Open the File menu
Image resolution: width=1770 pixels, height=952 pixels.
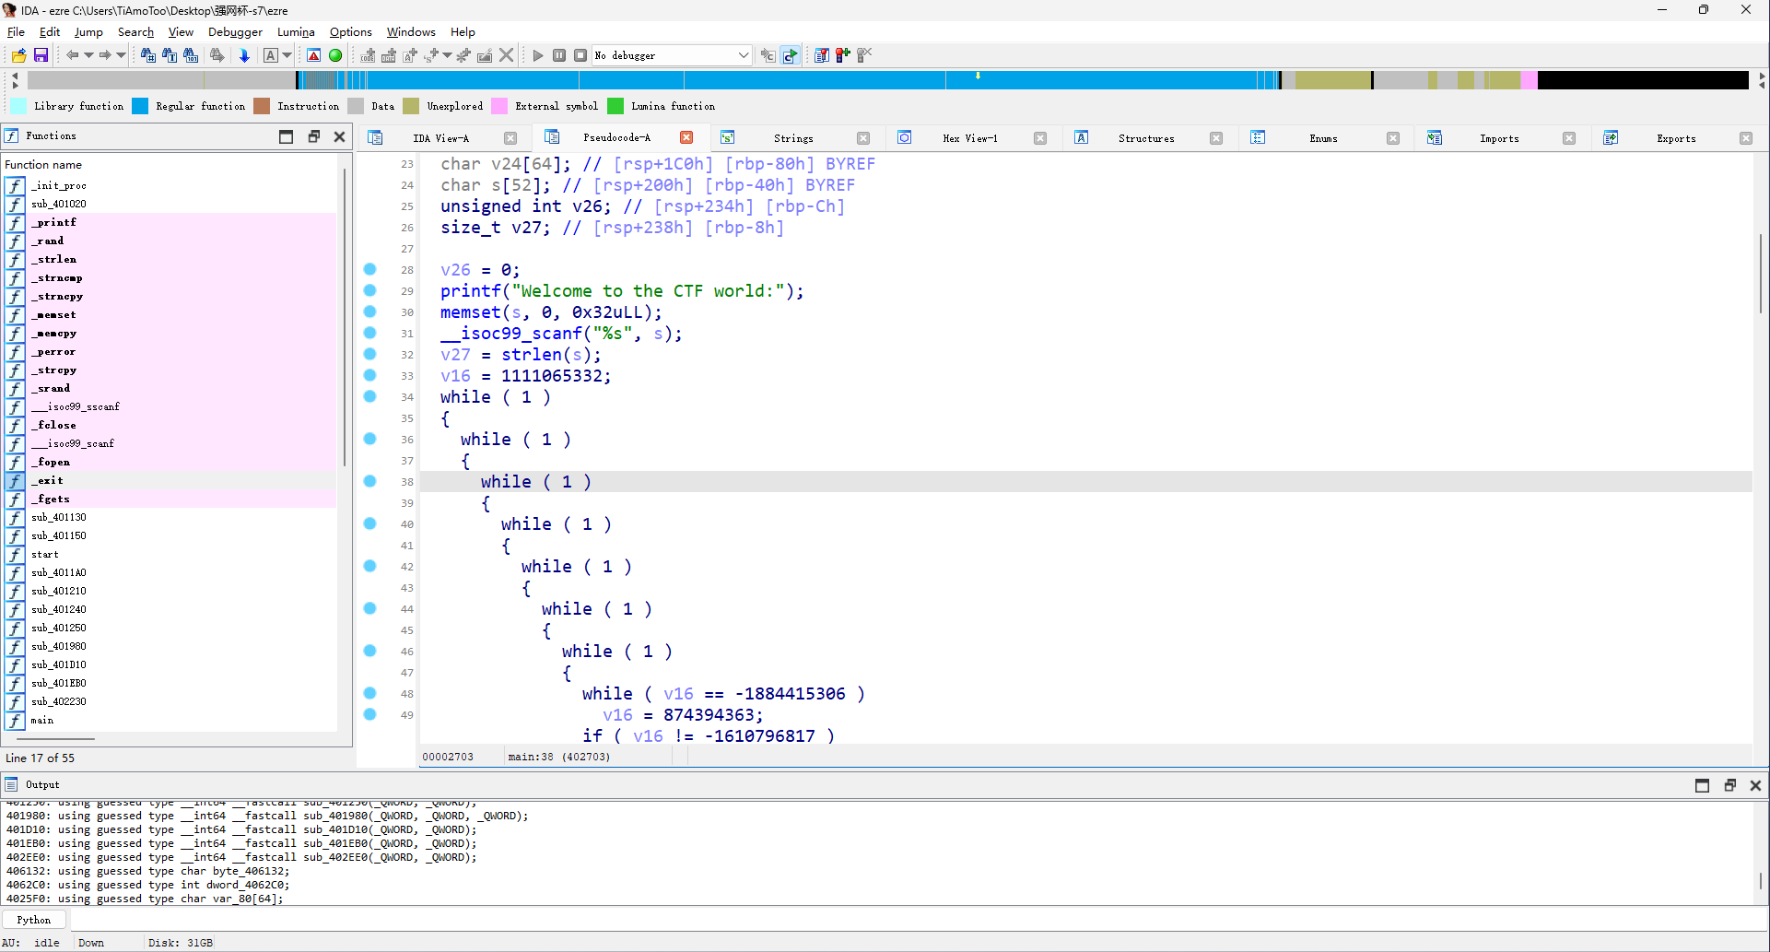click(16, 31)
